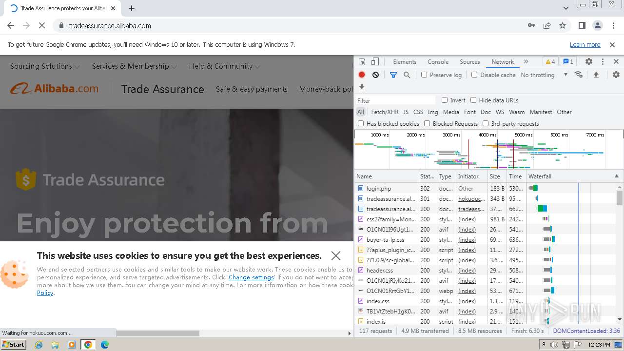Sort requests by the Size column
This screenshot has width=624, height=351.
497,176
